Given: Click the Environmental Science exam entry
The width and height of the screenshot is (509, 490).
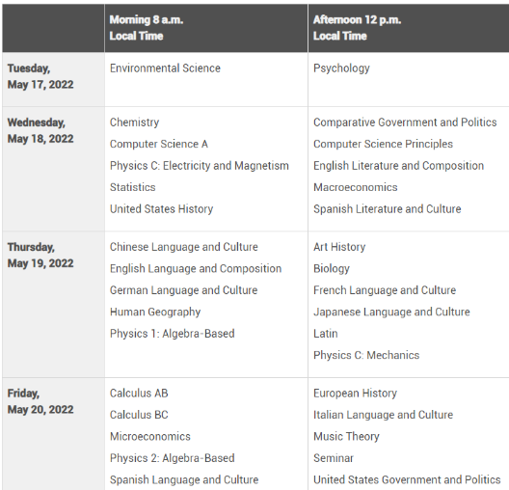Looking at the screenshot, I should [165, 68].
